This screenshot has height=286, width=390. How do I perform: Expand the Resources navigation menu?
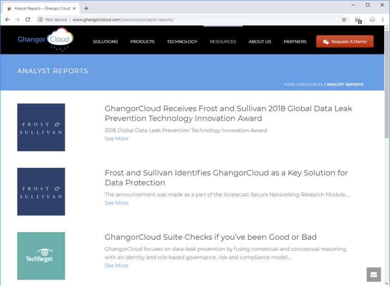pos(223,42)
